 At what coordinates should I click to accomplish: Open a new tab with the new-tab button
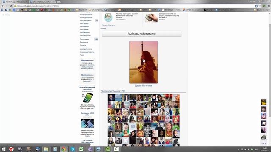click(x=58, y=2)
